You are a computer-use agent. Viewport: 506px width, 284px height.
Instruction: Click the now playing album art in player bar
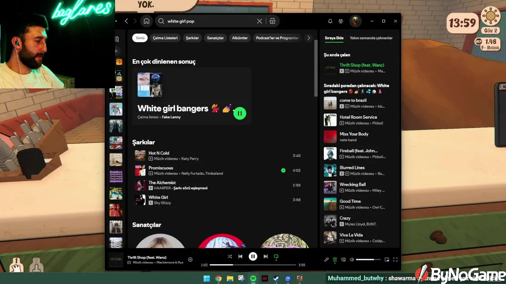tap(116, 260)
